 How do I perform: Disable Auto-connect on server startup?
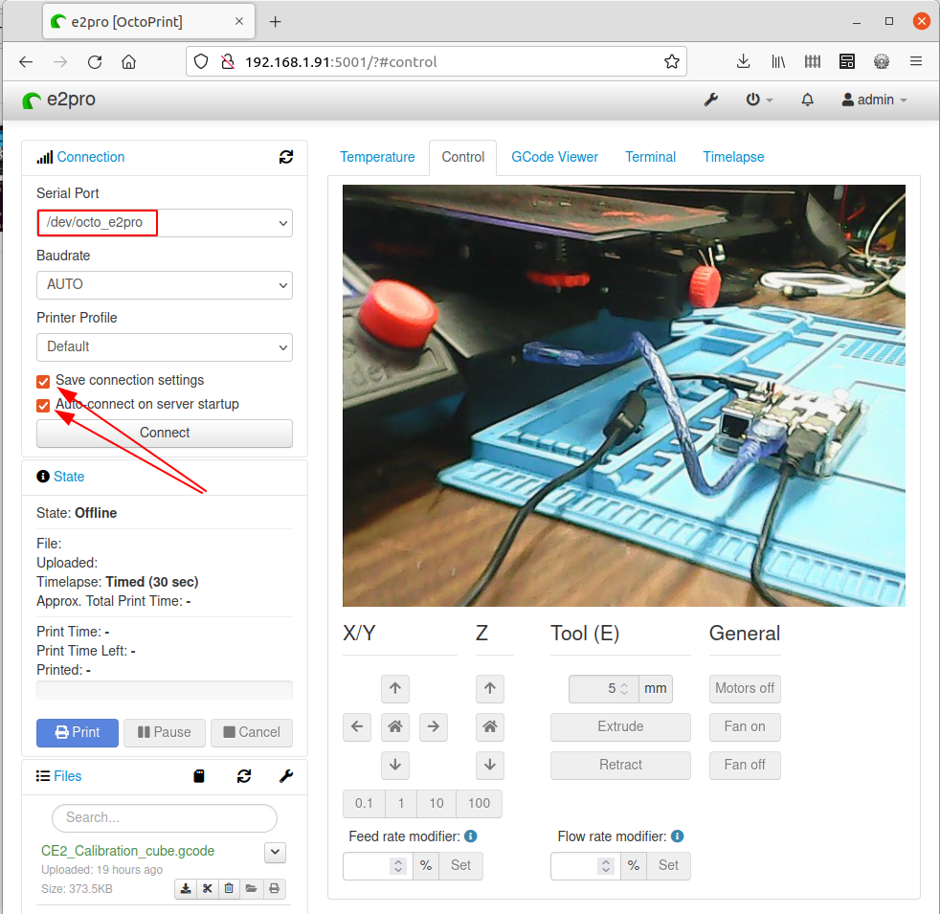coord(43,405)
